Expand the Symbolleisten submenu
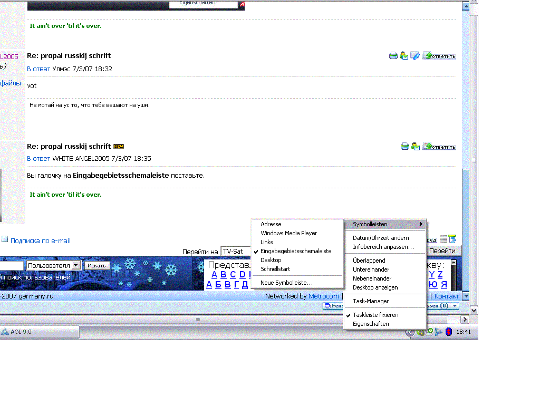The width and height of the screenshot is (540, 405). click(x=385, y=224)
